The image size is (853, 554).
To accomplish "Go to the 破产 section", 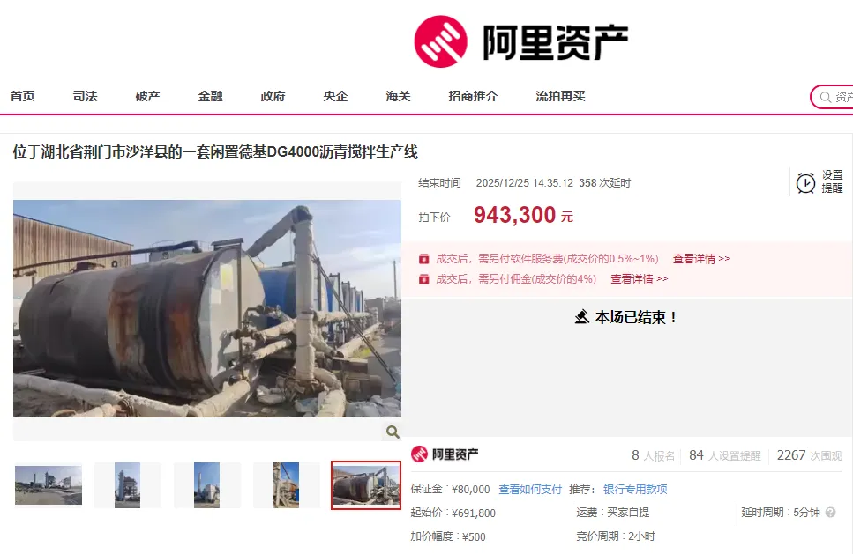I will click(x=147, y=96).
